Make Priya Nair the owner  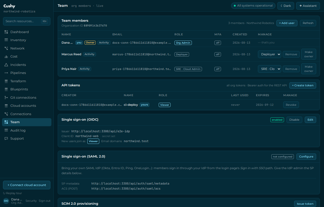pos(309,69)
